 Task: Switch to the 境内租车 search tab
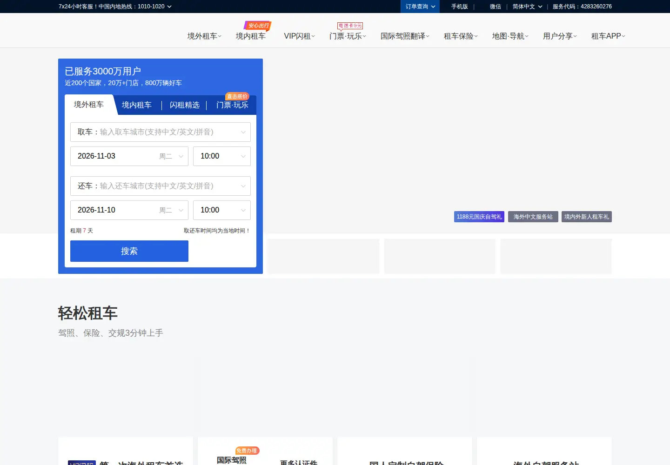point(137,105)
